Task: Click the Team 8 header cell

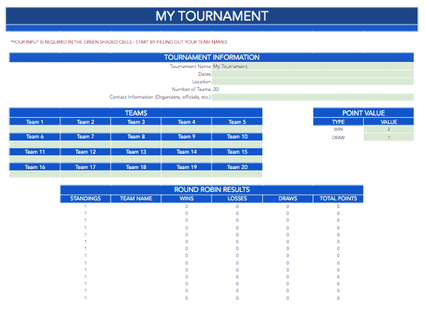Action: pos(136,137)
